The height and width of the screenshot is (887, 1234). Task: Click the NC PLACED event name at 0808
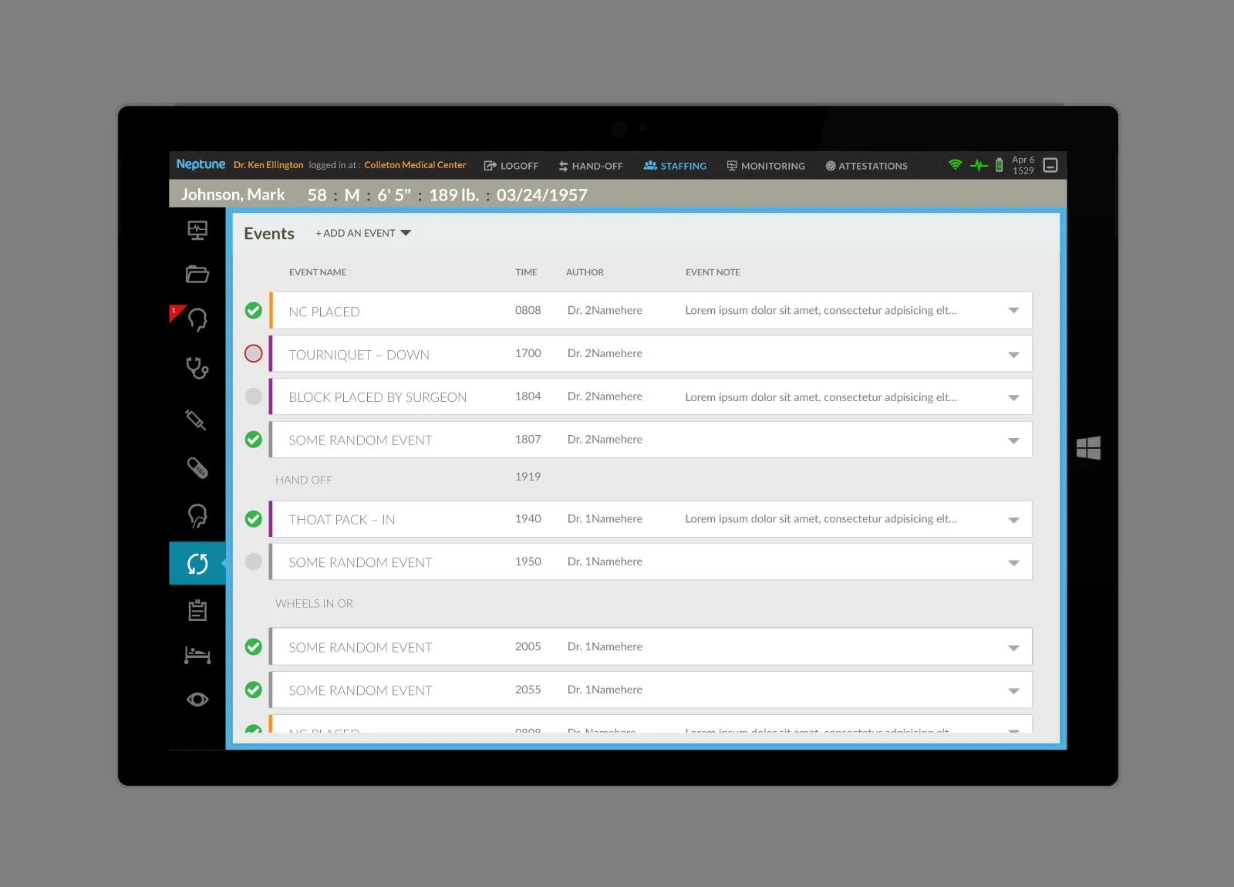pyautogui.click(x=324, y=312)
